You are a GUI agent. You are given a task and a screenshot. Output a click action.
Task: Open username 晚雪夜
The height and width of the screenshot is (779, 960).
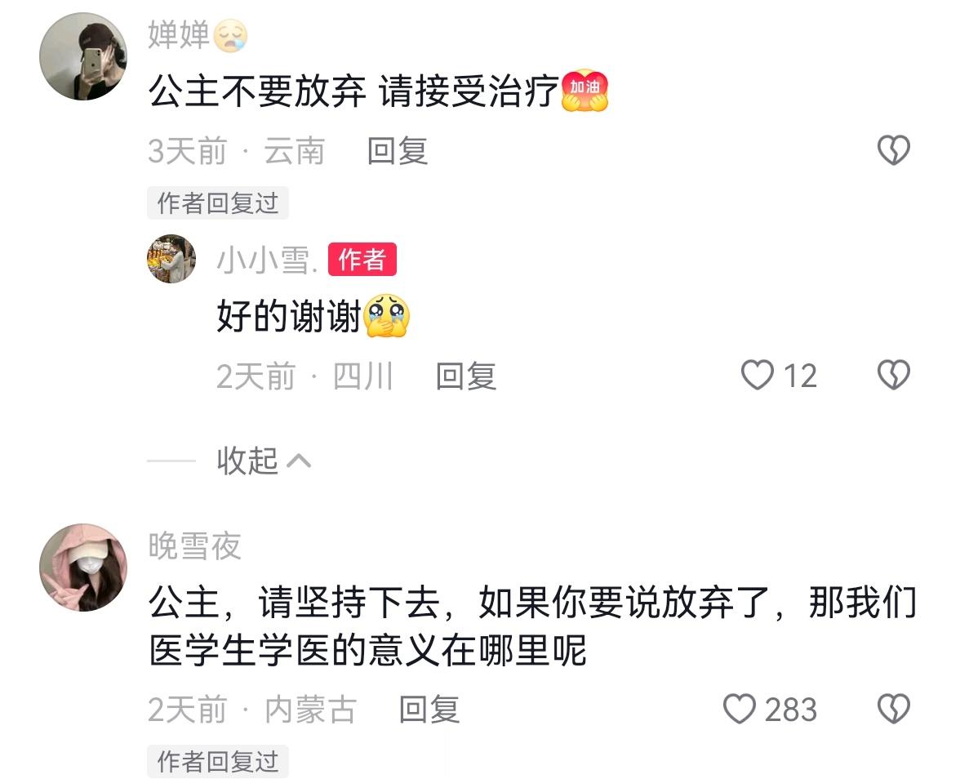(194, 545)
